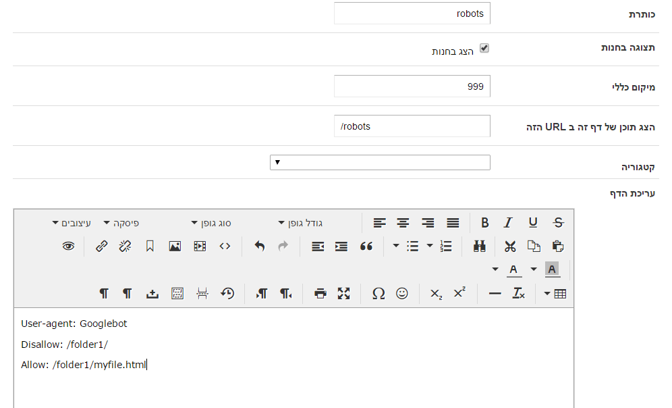The height and width of the screenshot is (408, 672).
Task: Insert a hyperlink with the link icon
Action: (102, 247)
